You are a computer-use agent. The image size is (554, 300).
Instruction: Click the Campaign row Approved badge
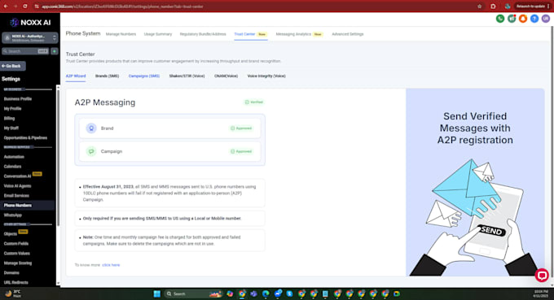coord(241,151)
